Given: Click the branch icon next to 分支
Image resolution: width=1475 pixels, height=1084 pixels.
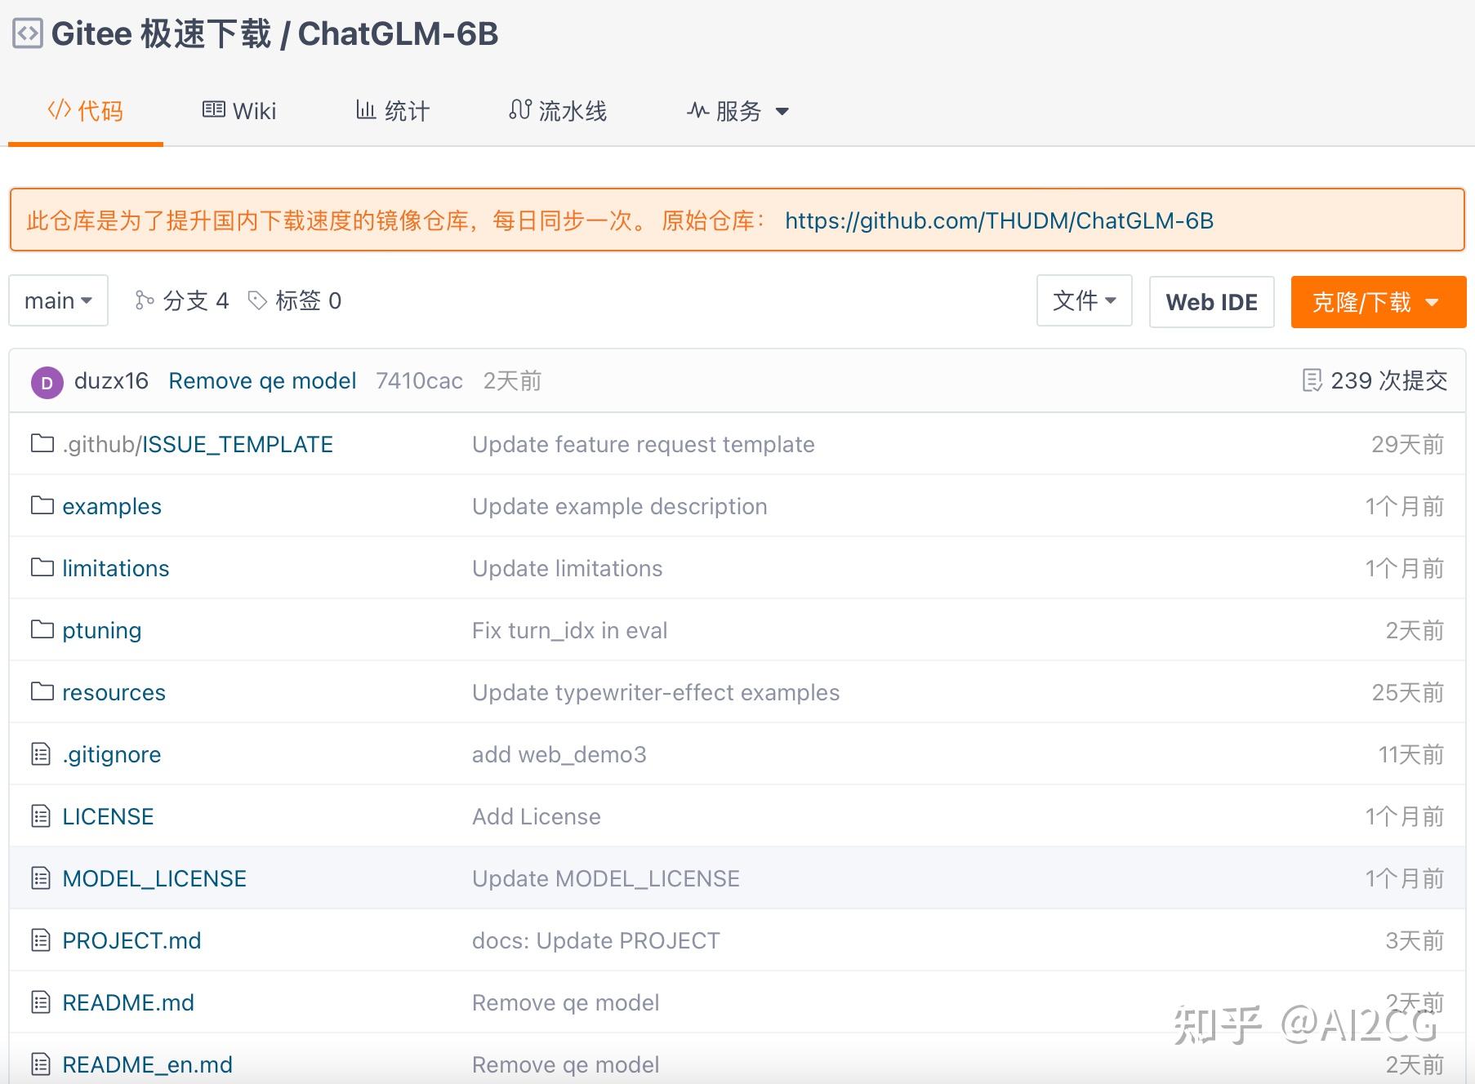Looking at the screenshot, I should pyautogui.click(x=144, y=300).
